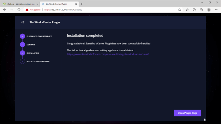Open the Favorites list icon
221x124 pixels.
pos(187,10)
